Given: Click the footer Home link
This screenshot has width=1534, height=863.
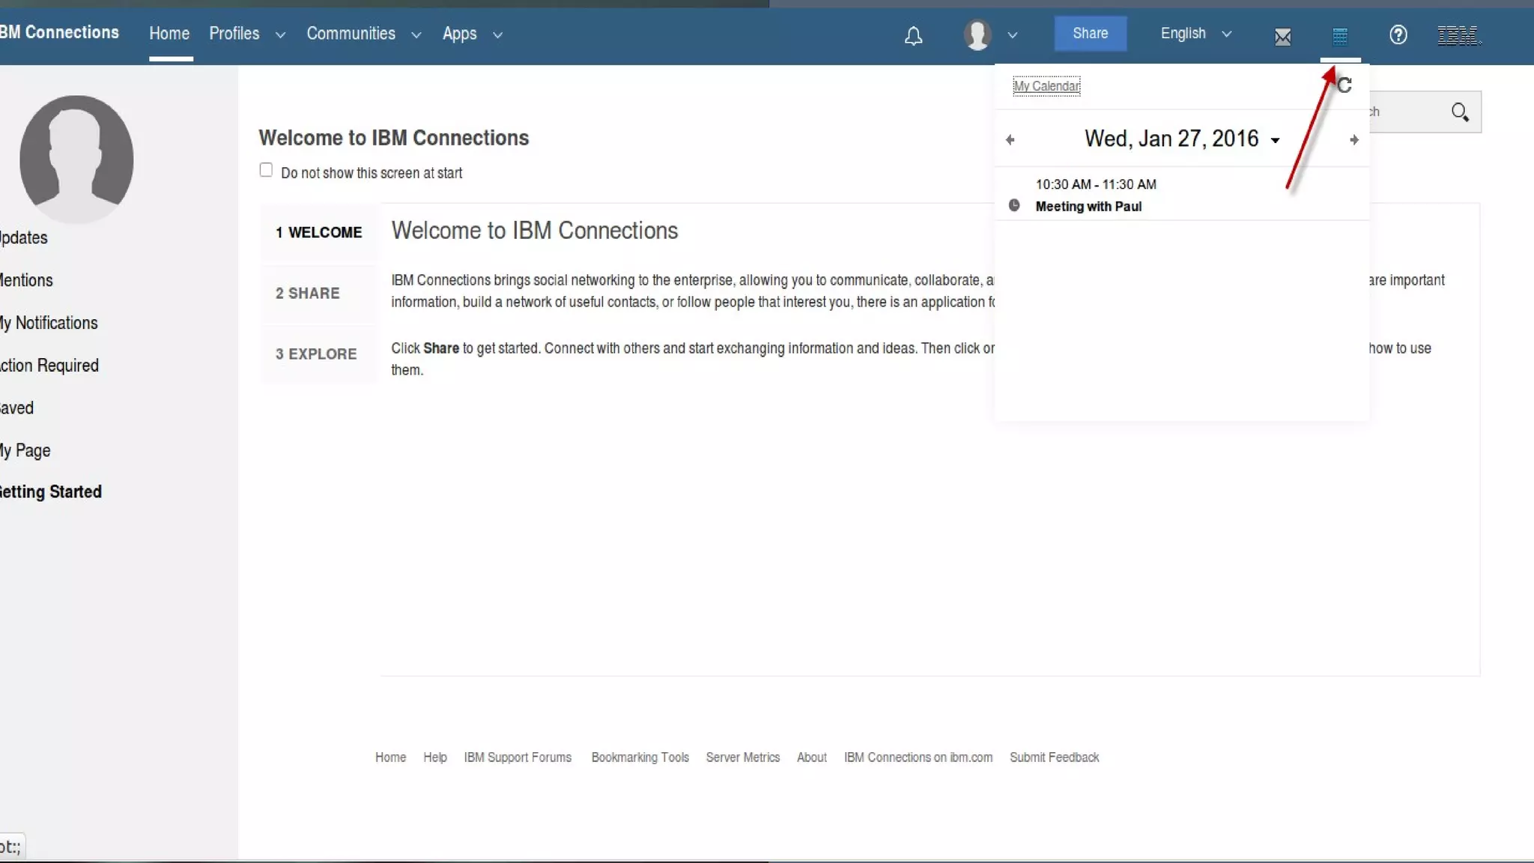Looking at the screenshot, I should coord(390,757).
